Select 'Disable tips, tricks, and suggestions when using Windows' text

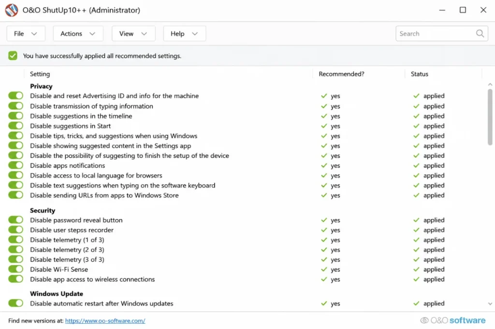pos(114,136)
